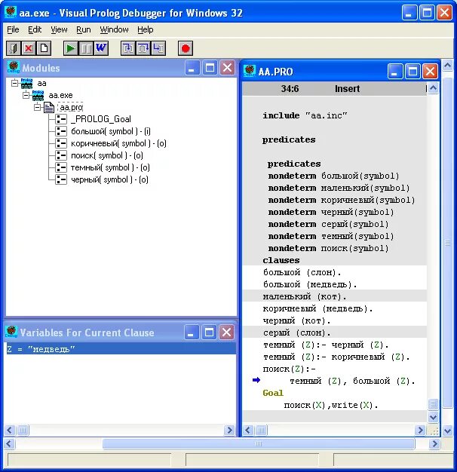Select the aa.exe module icon
Screen dimensions: 457x472
(38, 96)
